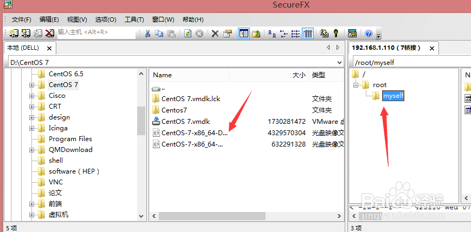Click the Paste clipboard icon

click(x=171, y=34)
